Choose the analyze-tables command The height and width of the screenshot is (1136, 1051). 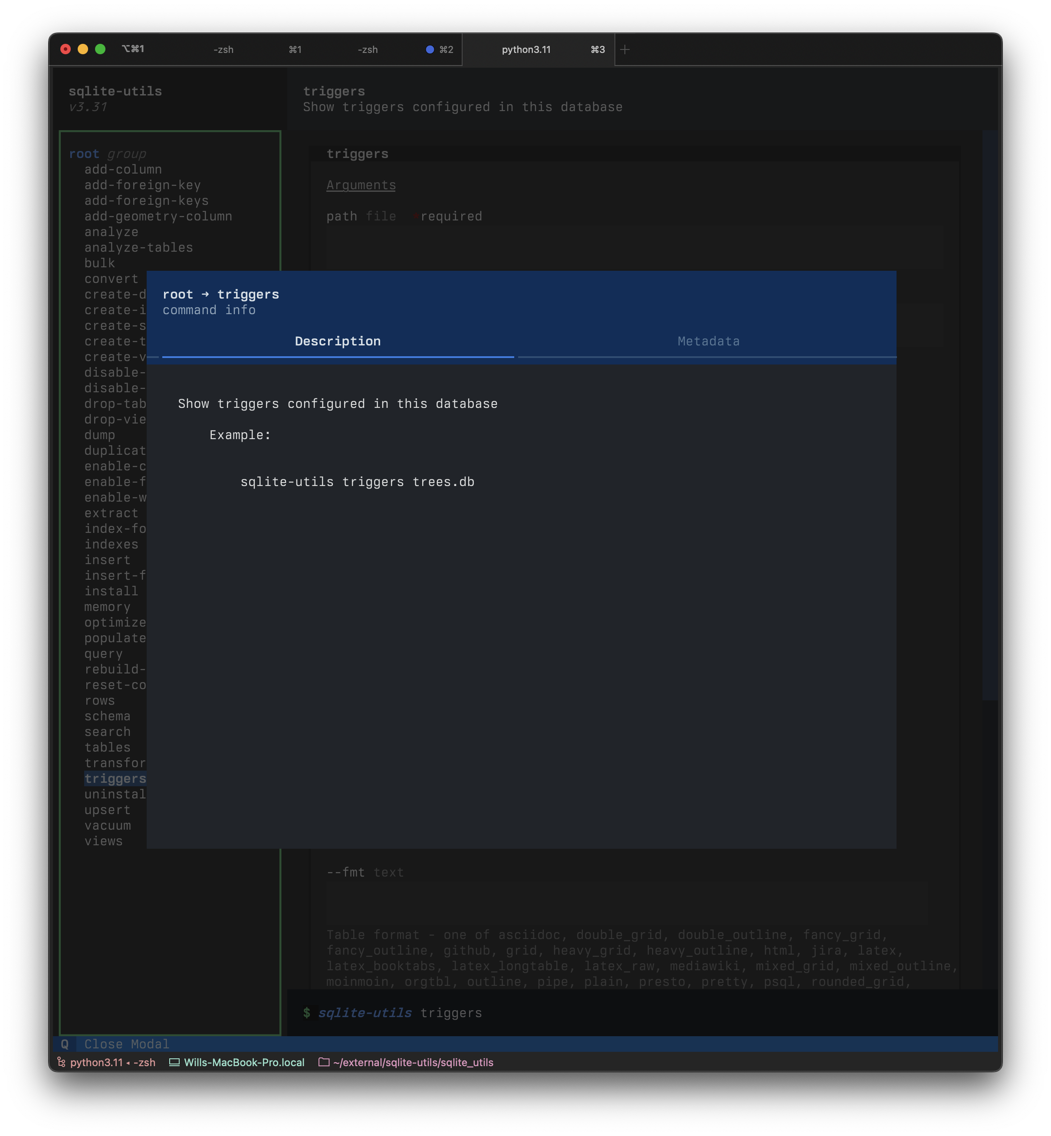(x=138, y=247)
